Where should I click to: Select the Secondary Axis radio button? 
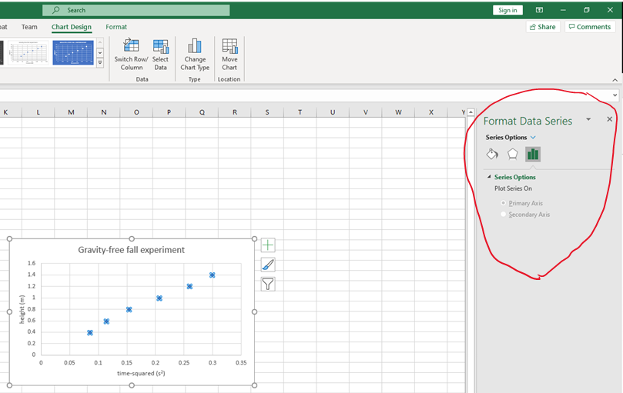pyautogui.click(x=504, y=215)
